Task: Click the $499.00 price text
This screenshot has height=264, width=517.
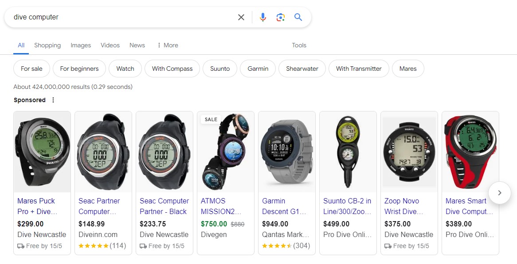Action: 336,224
